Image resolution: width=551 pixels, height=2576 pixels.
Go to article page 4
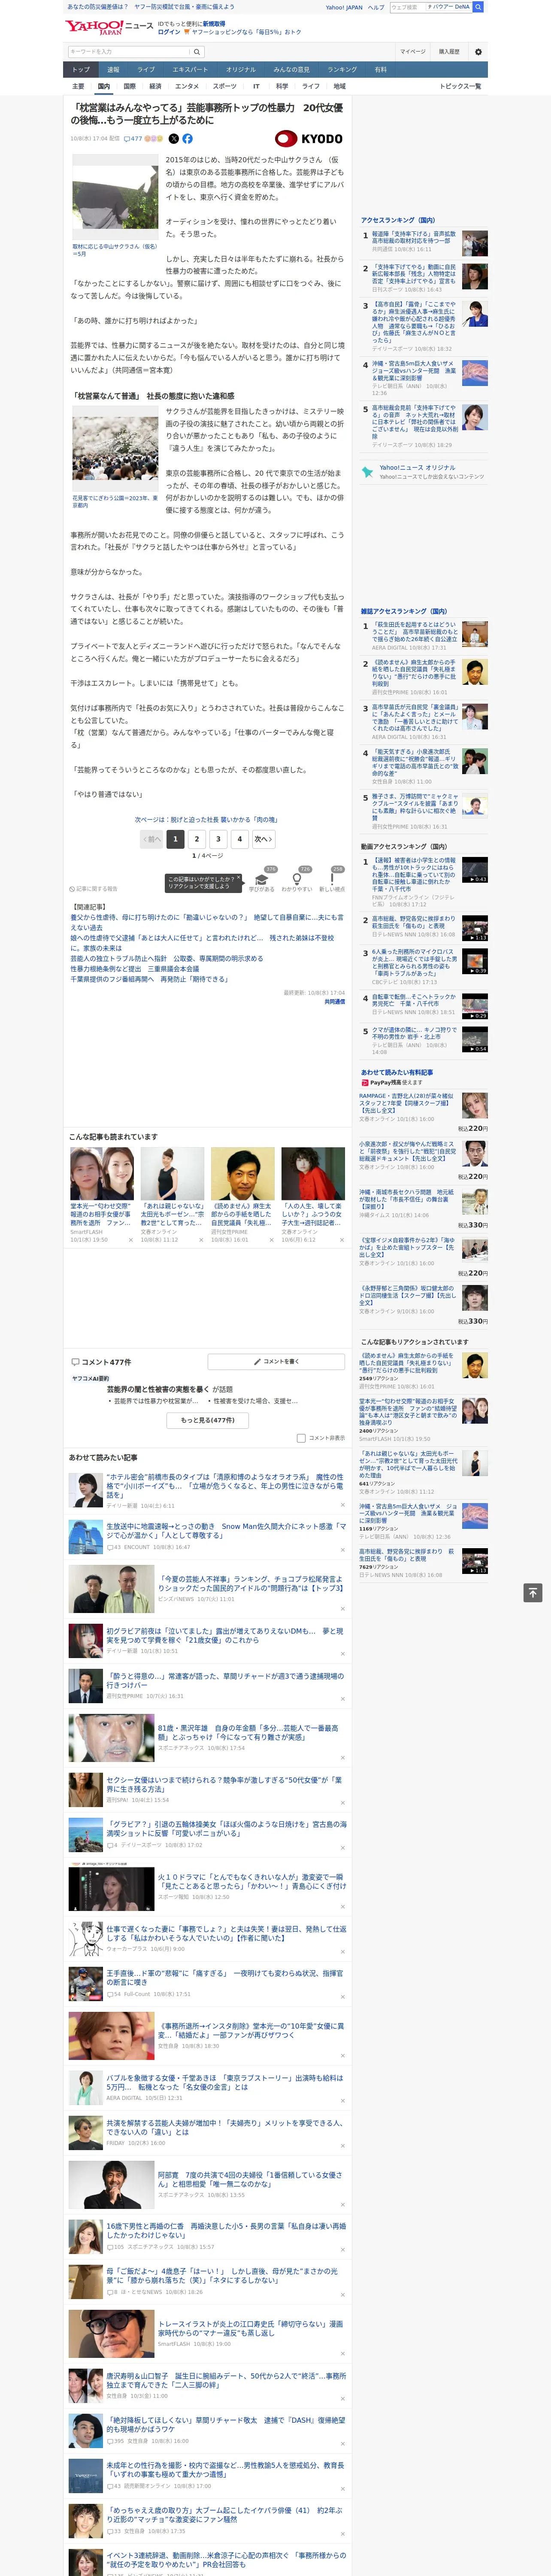click(240, 839)
